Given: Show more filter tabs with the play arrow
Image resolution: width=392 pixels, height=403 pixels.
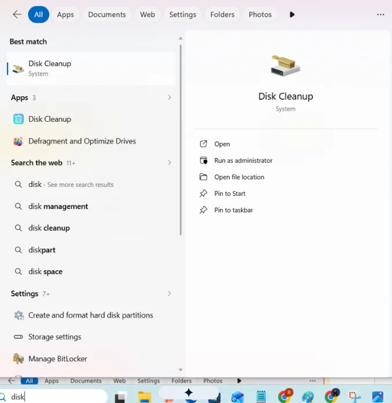Looking at the screenshot, I should pyautogui.click(x=292, y=14).
